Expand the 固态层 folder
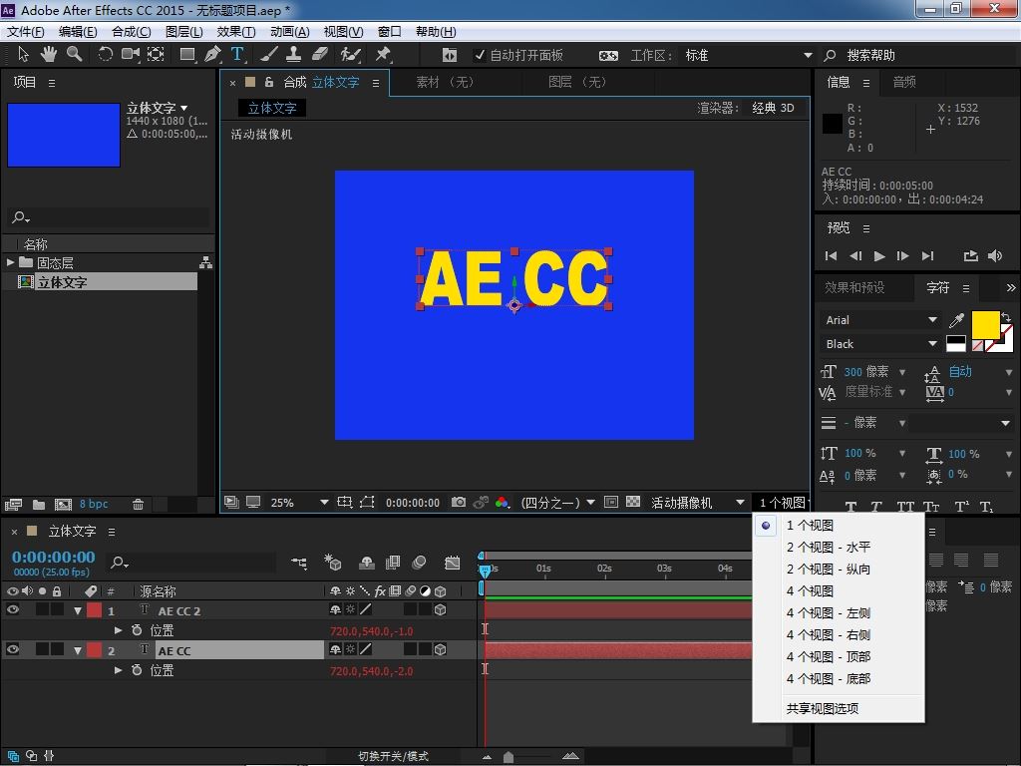The height and width of the screenshot is (766, 1021). tap(10, 262)
